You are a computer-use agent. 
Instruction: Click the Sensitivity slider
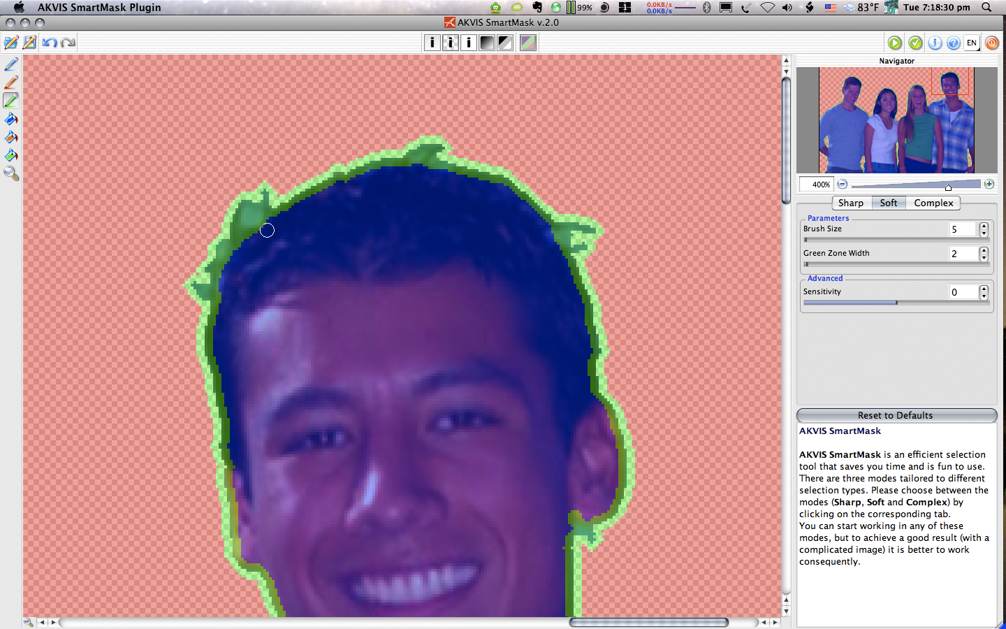point(896,303)
